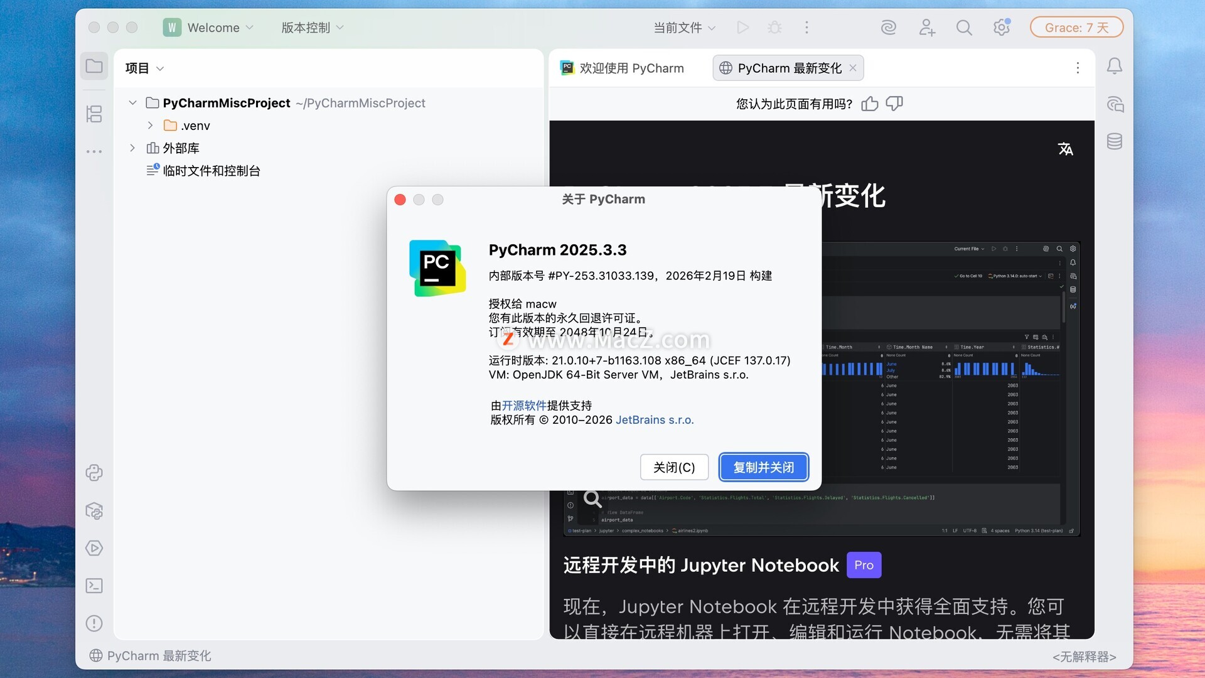Open the Python Console sidebar icon
Screen dimensions: 1205x678
(94, 473)
